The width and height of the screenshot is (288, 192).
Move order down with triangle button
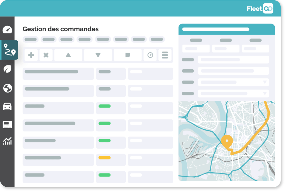pos(98,55)
